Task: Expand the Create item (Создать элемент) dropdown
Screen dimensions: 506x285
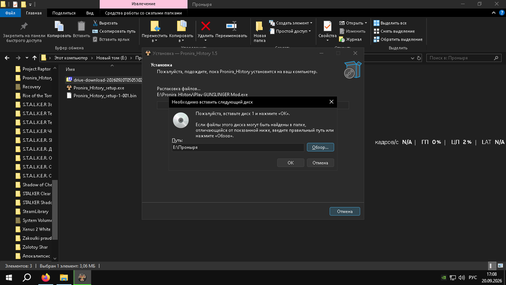Action: pos(311,23)
